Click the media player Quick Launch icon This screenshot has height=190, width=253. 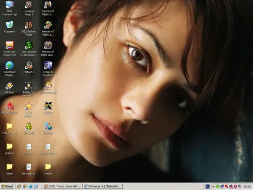click(x=25, y=187)
